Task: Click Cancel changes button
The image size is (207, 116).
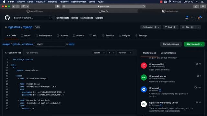Action: point(171,44)
